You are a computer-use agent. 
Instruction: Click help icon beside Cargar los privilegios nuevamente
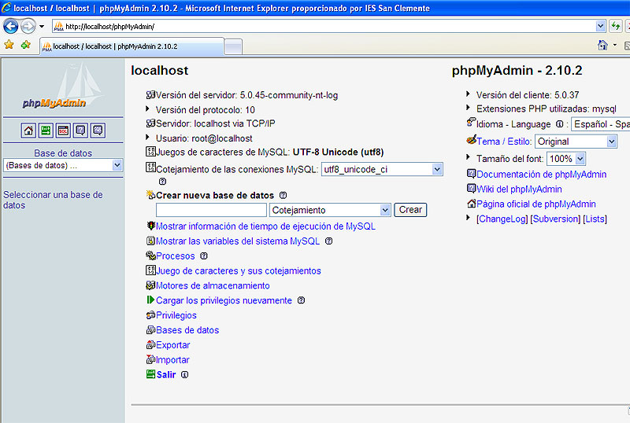pos(301,300)
